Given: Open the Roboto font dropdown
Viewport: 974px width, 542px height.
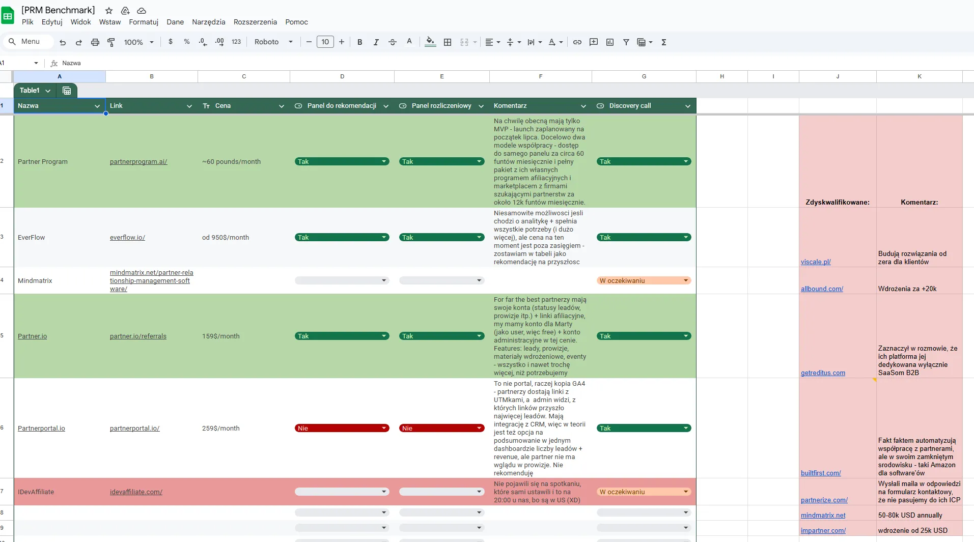Looking at the screenshot, I should 273,42.
